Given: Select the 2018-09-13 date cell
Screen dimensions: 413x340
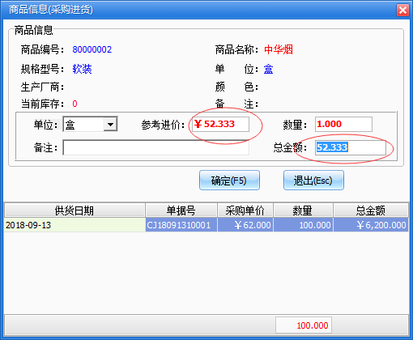Looking at the screenshot, I should point(75,225).
